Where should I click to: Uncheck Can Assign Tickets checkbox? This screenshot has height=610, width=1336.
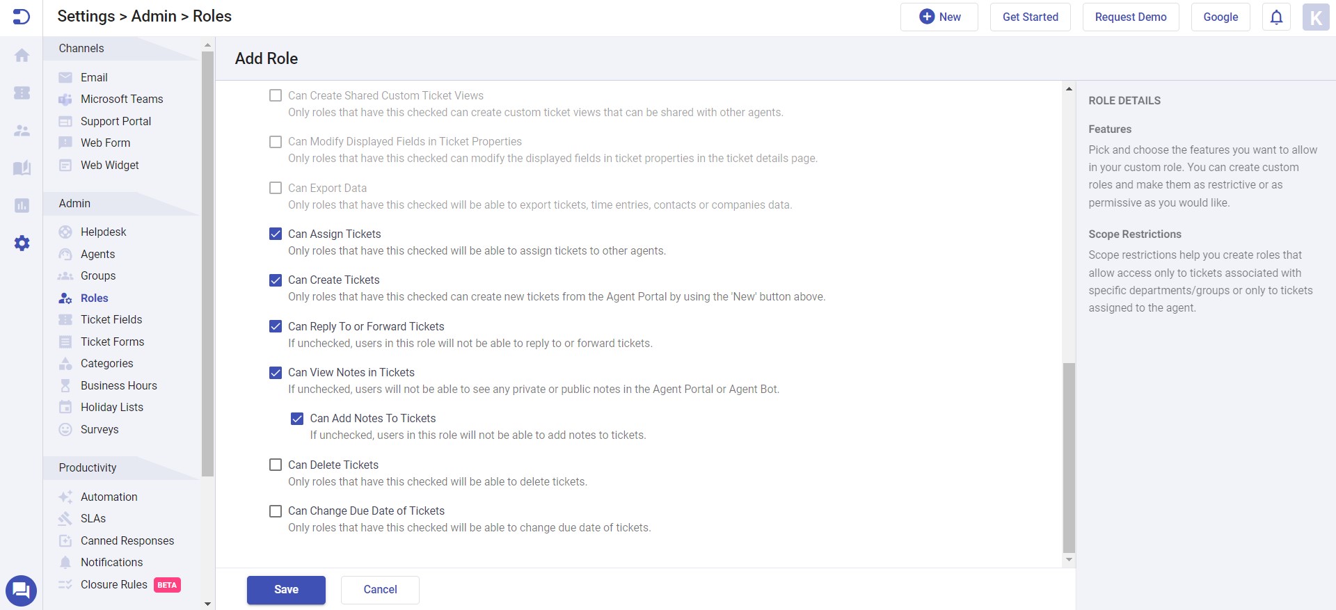click(276, 234)
